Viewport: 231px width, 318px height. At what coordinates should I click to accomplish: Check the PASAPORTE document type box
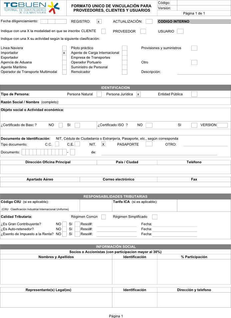click(149, 144)
